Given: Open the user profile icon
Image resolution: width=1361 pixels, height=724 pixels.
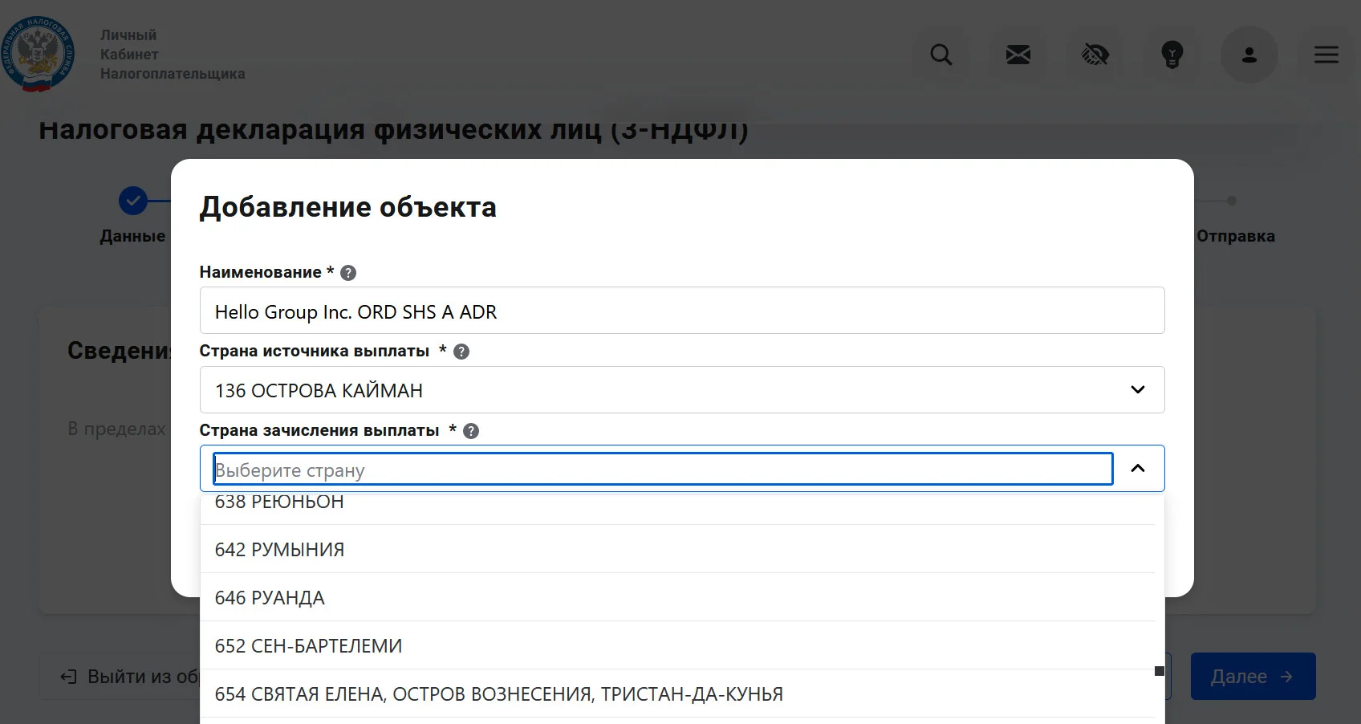Looking at the screenshot, I should pyautogui.click(x=1249, y=55).
